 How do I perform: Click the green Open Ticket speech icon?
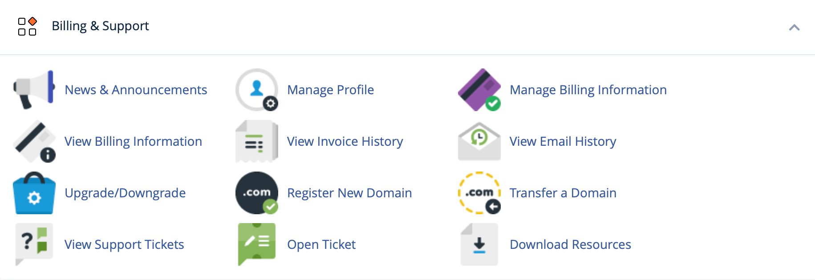[x=257, y=244]
